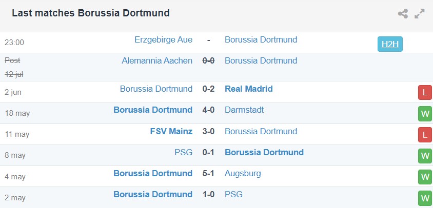433x208 pixels.
Task: Open the Alemannia Aachen team link
Action: [x=157, y=60]
